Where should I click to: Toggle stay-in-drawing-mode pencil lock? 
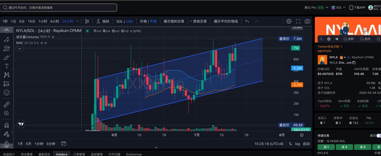pos(6,133)
